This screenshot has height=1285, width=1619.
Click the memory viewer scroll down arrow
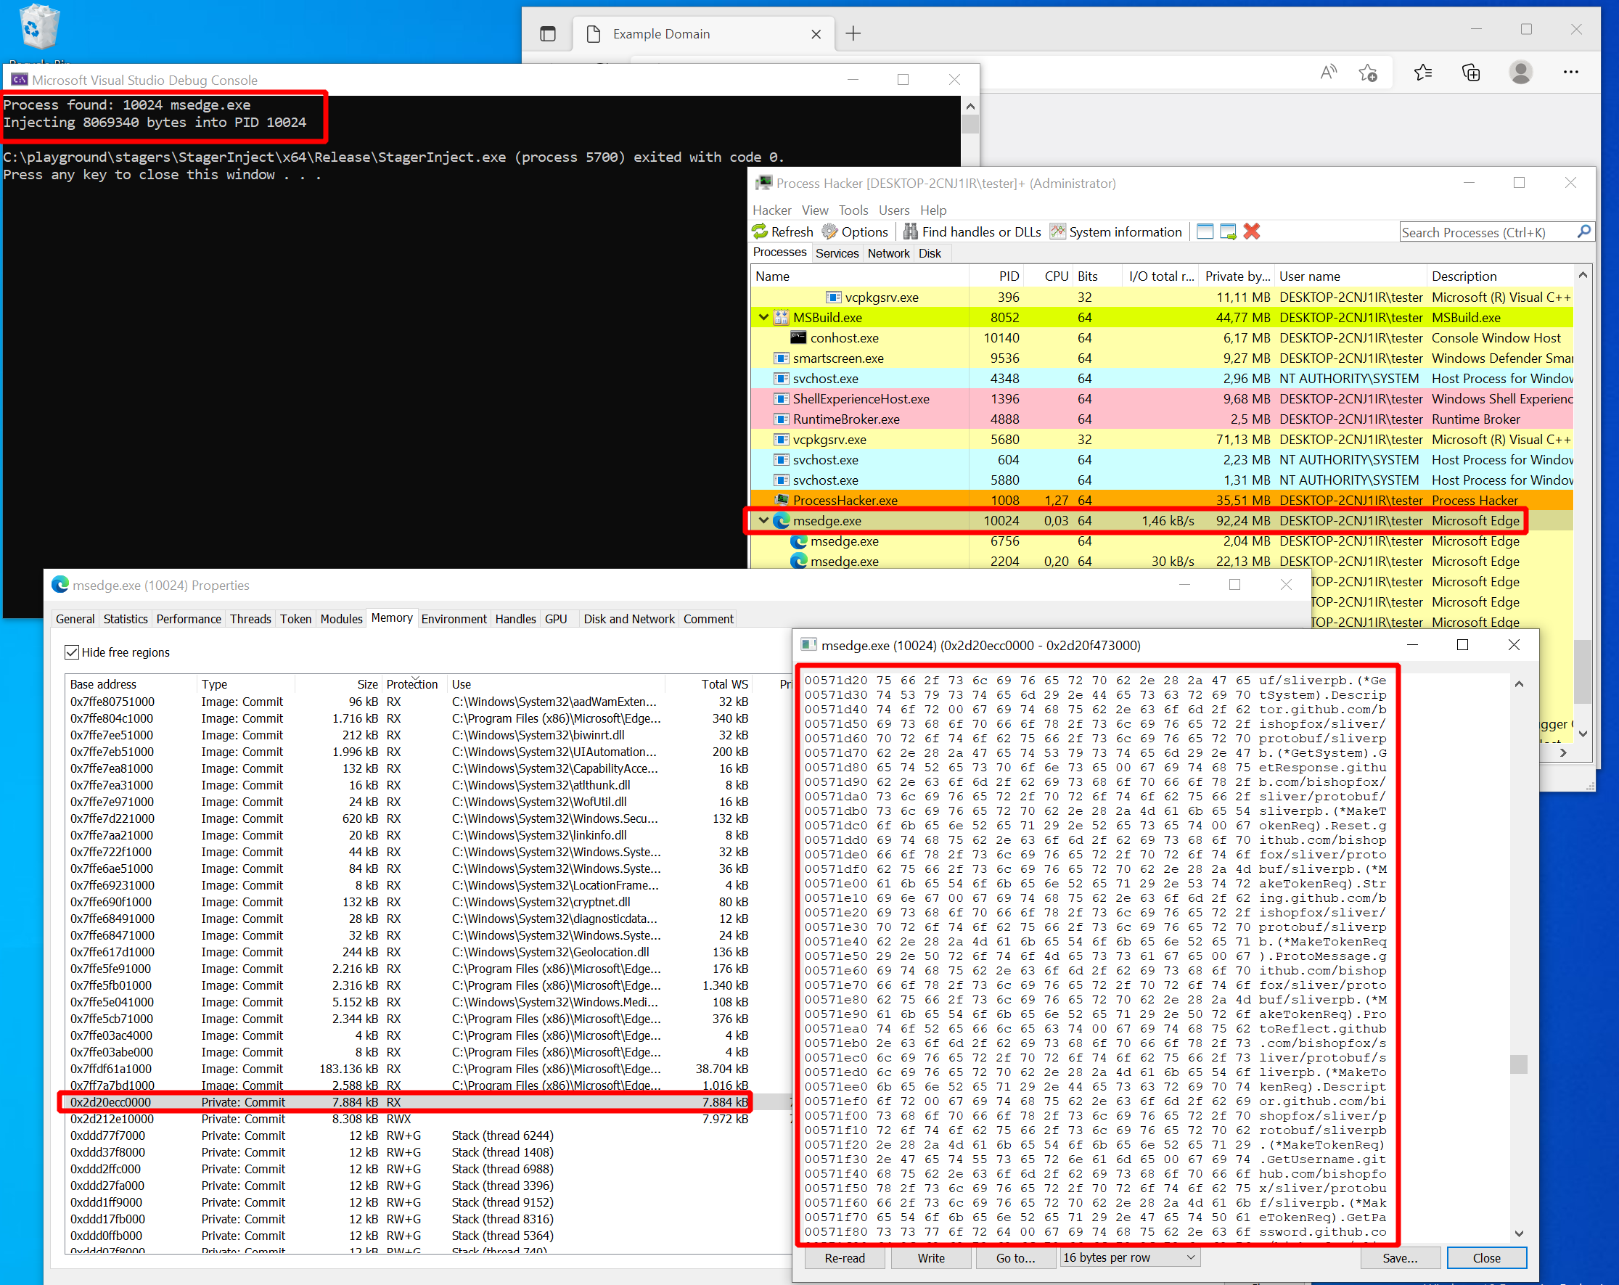(1518, 1233)
